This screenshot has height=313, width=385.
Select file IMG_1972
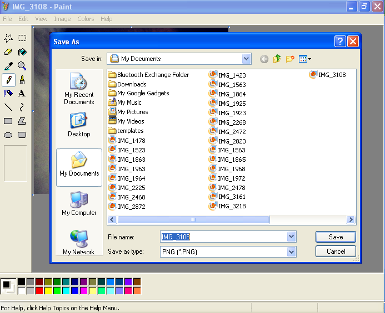pos(227,178)
